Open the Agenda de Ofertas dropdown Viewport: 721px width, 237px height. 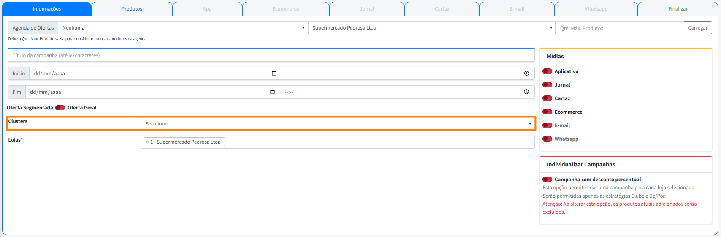tap(183, 28)
